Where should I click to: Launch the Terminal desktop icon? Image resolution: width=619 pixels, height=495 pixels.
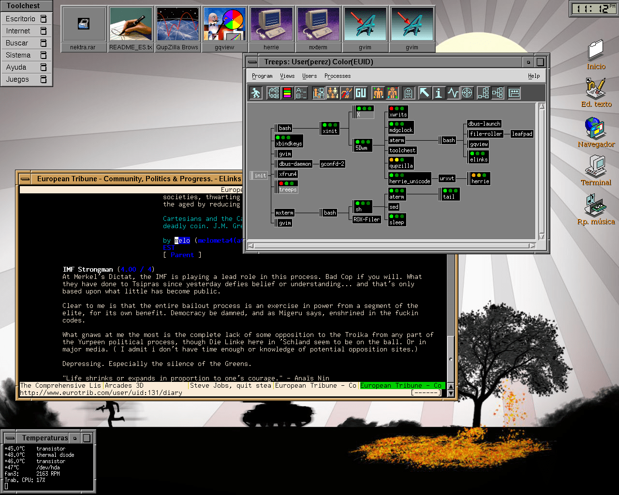coord(596,171)
